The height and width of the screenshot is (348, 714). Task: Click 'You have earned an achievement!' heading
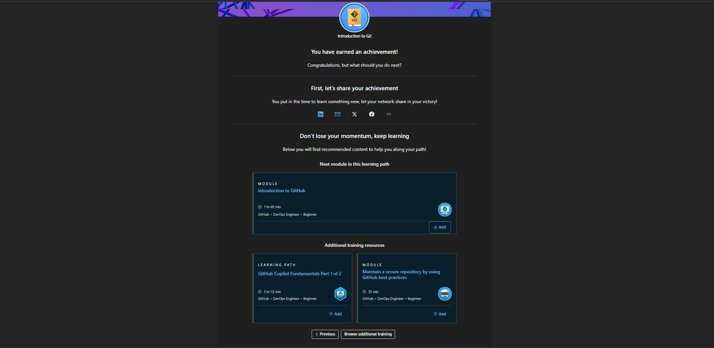point(355,52)
